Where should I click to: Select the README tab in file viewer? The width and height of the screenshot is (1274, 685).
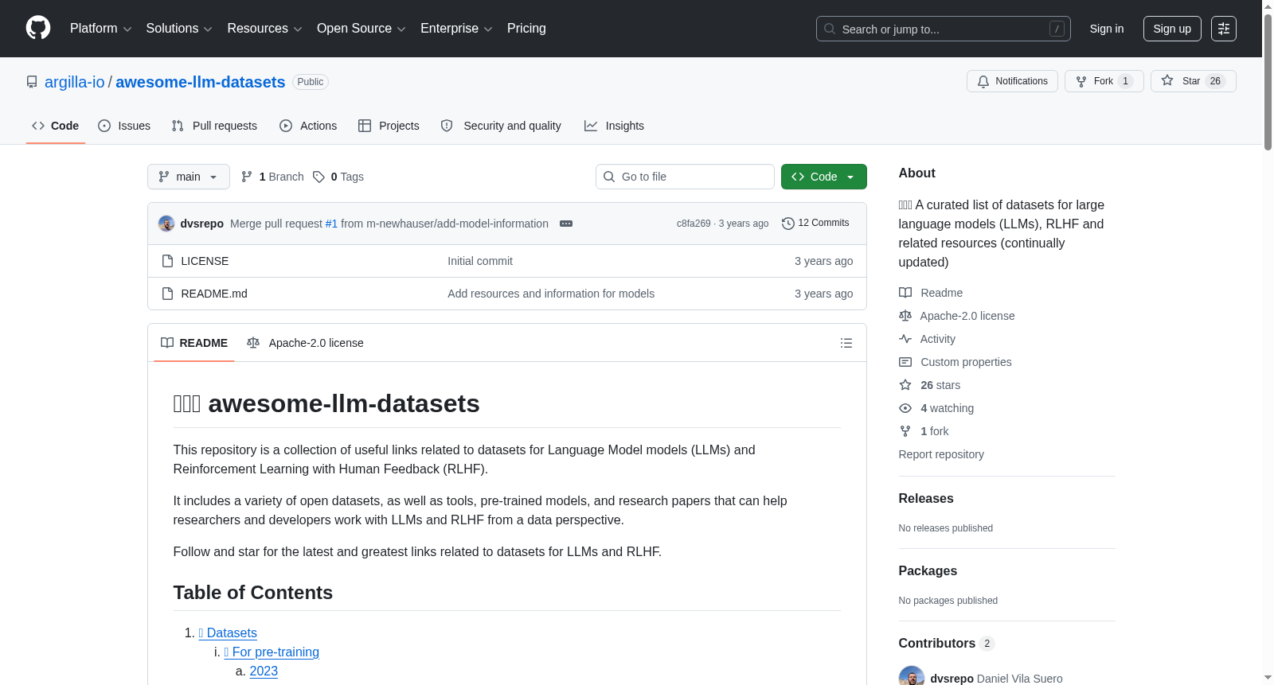[194, 343]
